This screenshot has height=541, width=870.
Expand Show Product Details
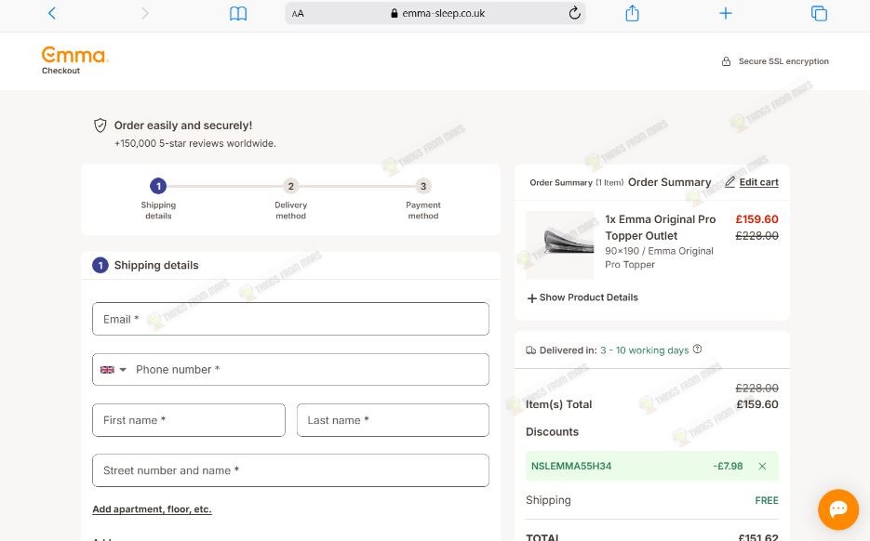coord(582,297)
